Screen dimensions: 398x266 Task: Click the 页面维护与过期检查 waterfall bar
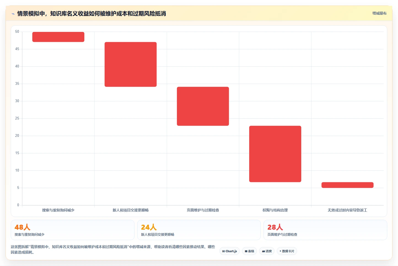click(x=203, y=106)
